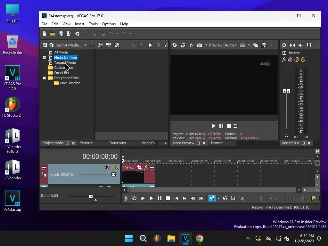
Task: Open Video Preview transport hamburger menu
Action: click(235, 126)
